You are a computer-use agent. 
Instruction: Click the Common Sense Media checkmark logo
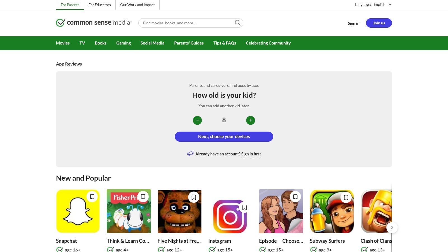click(x=94, y=23)
